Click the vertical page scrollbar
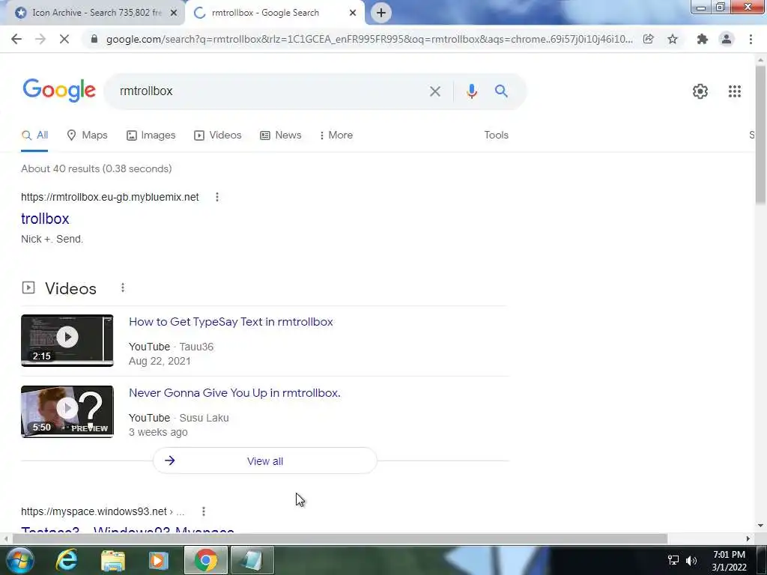This screenshot has height=575, width=767. point(760,135)
